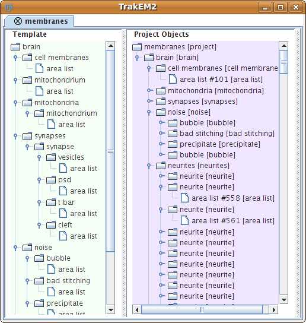Click the document icon under template vesicles

pyautogui.click(x=63, y=168)
